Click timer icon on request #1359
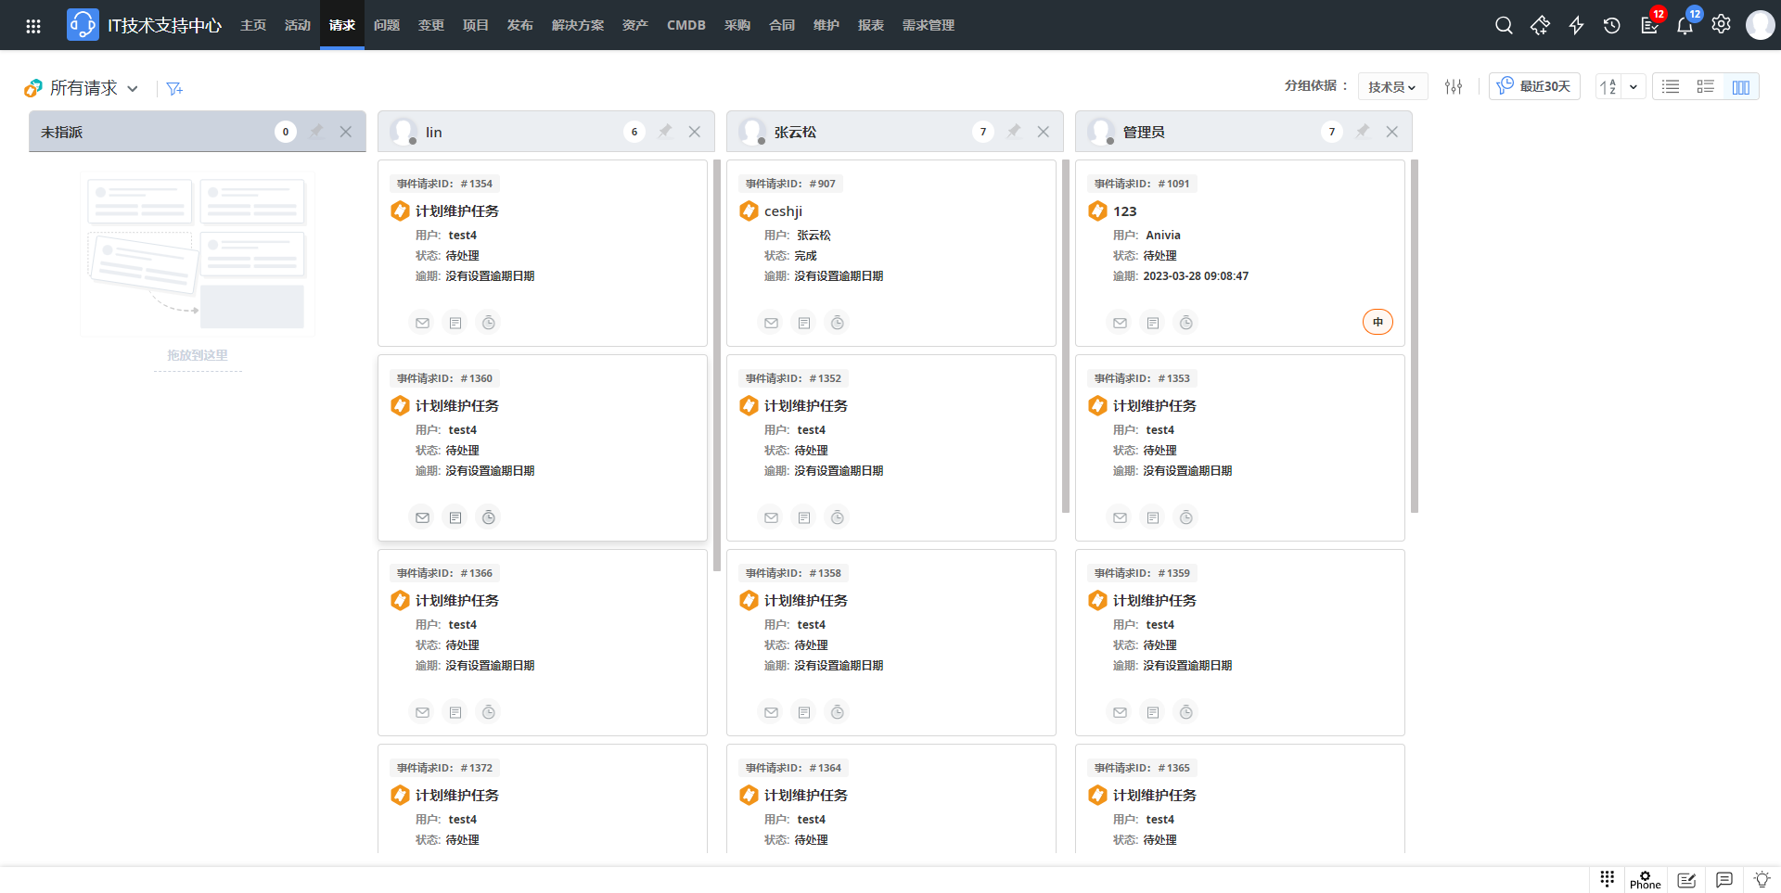 click(1186, 712)
